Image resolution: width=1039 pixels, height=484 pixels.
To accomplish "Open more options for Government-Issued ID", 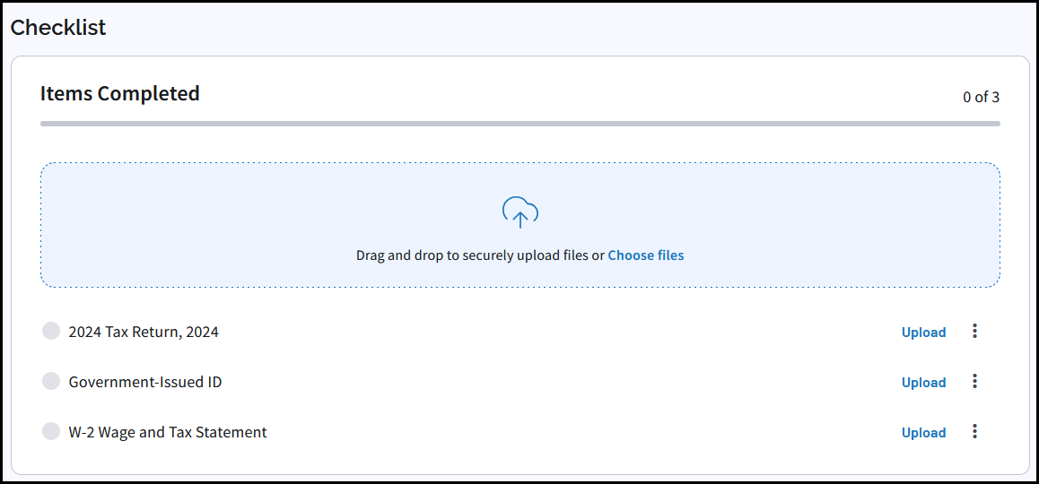I will [974, 381].
